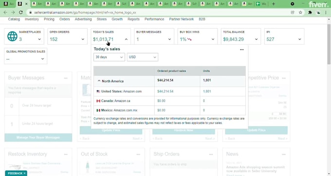Image resolution: width=331 pixels, height=176 pixels.
Task: Open the Orders menu
Action: click(x=65, y=19)
